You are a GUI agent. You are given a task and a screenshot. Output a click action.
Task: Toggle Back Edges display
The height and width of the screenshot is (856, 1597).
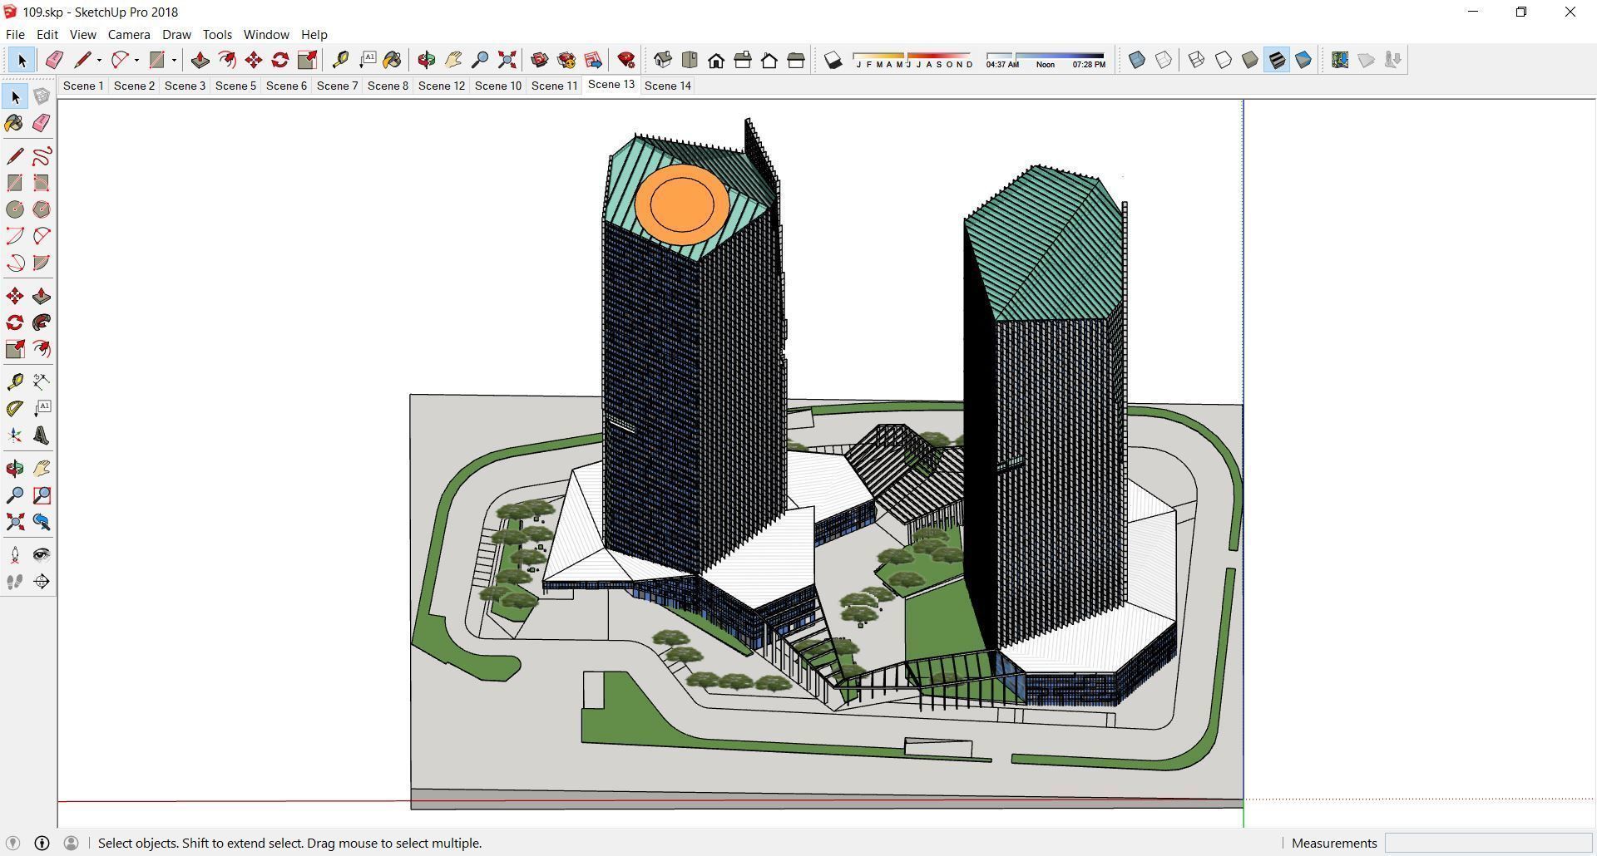(1164, 60)
